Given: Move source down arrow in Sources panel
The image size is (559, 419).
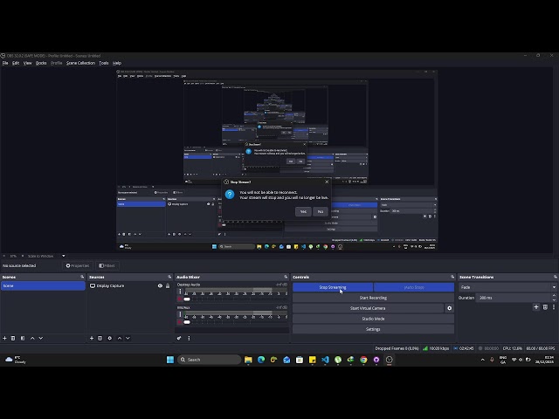Looking at the screenshot, I should coord(128,338).
